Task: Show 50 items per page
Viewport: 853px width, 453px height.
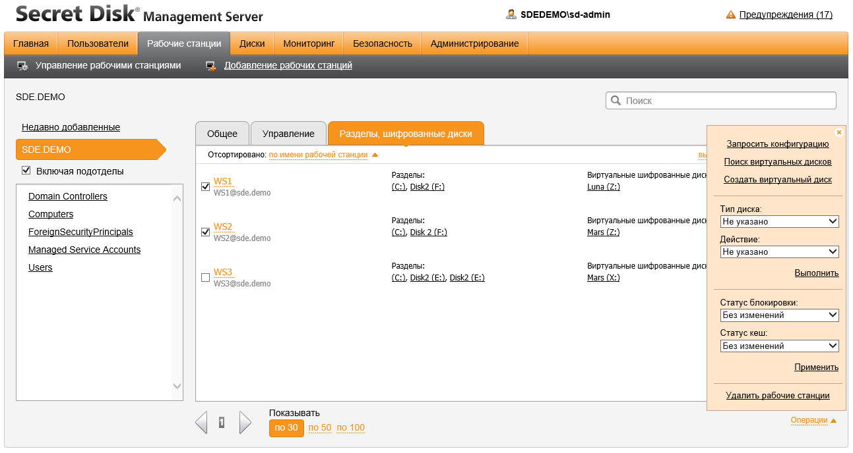Action: click(320, 428)
